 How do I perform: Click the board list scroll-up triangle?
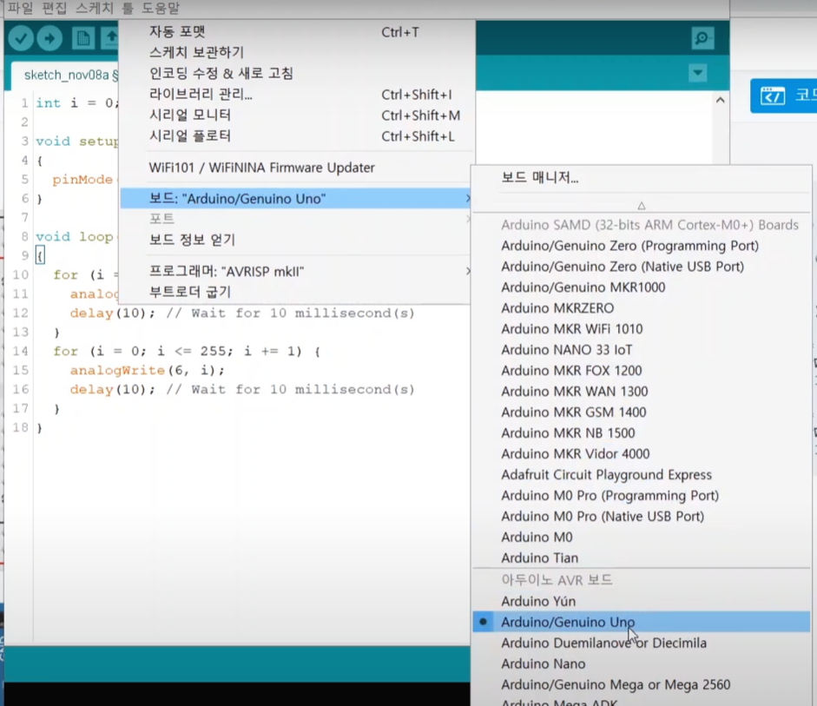(x=642, y=206)
